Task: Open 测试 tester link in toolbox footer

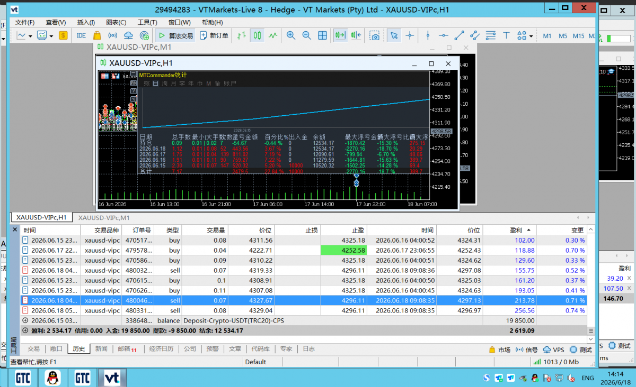Action: pyautogui.click(x=581, y=350)
